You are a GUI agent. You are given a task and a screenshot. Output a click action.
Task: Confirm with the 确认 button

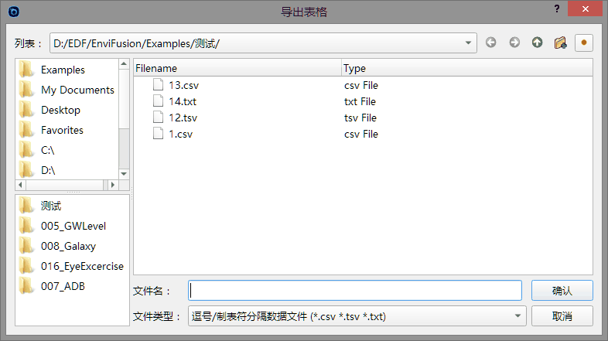[x=562, y=291]
